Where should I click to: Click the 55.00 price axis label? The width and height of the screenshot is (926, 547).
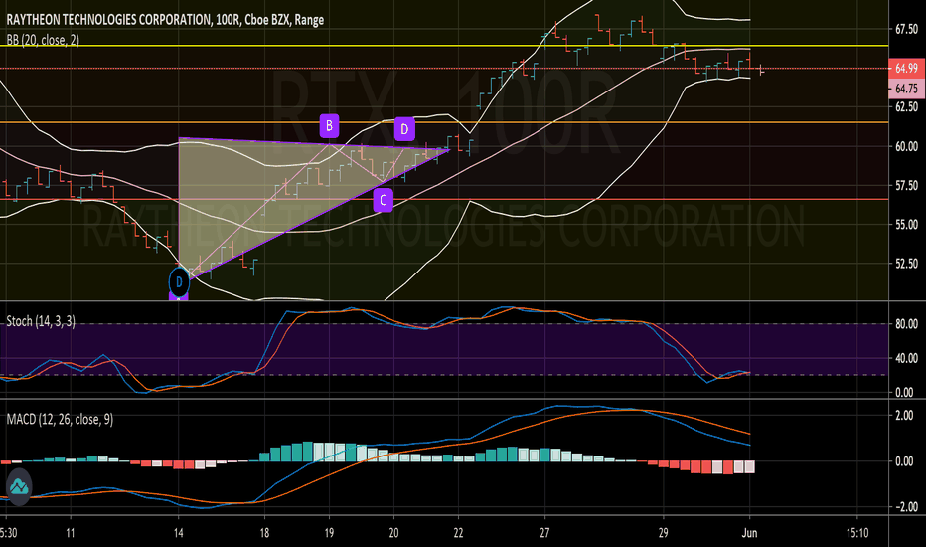coord(906,225)
